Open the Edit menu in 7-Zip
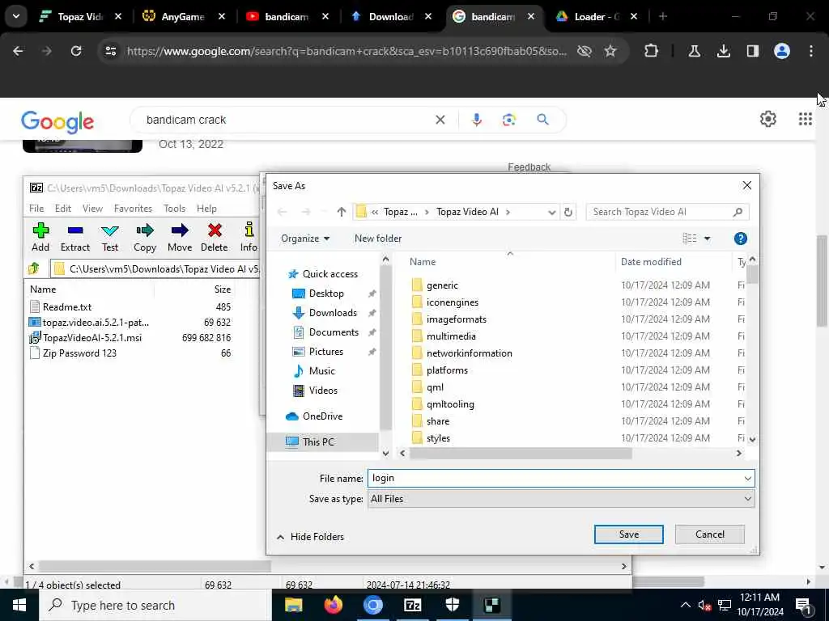 63,209
